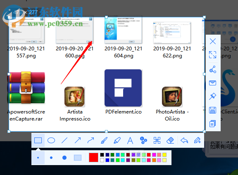Pick the magenta color swatch

(154, 155)
